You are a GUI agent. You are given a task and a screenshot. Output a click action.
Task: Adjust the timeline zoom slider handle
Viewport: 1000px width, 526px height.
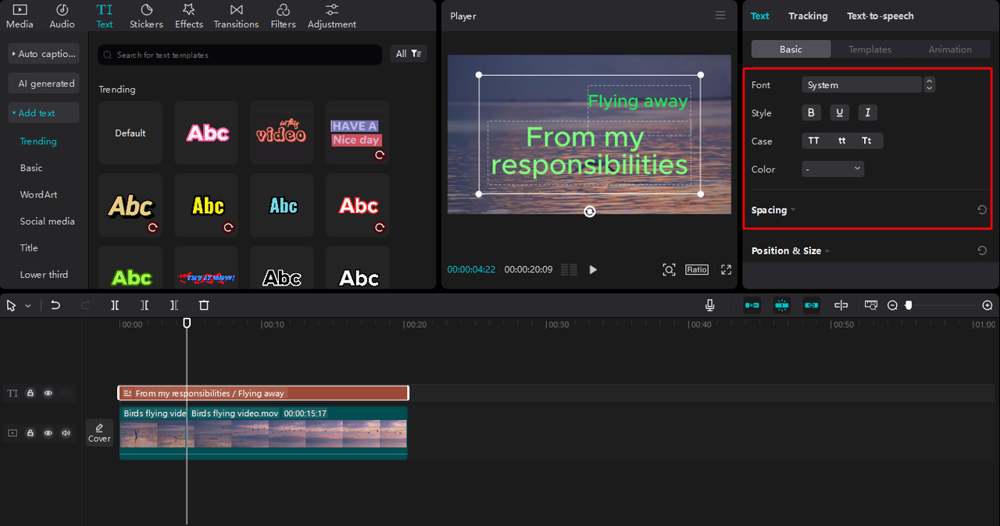coord(909,305)
